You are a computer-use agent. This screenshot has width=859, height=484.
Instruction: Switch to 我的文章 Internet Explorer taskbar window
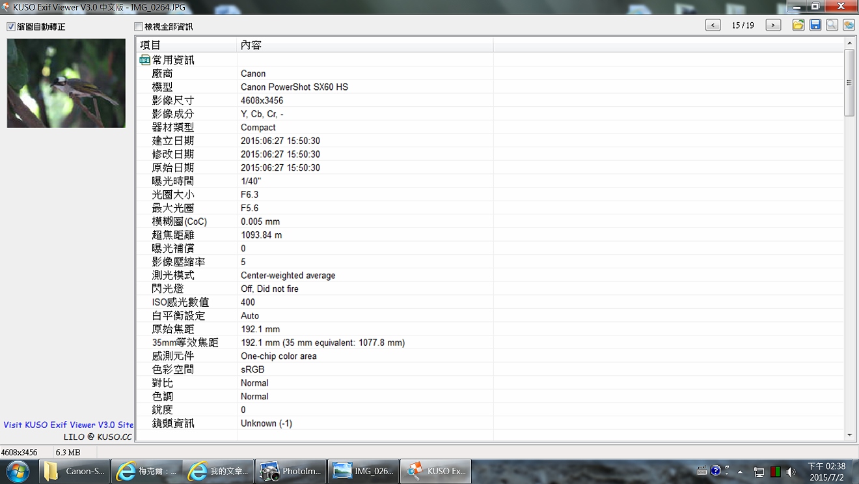point(218,472)
